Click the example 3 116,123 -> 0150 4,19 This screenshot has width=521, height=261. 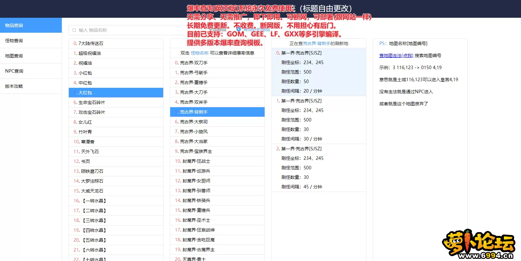point(417,68)
